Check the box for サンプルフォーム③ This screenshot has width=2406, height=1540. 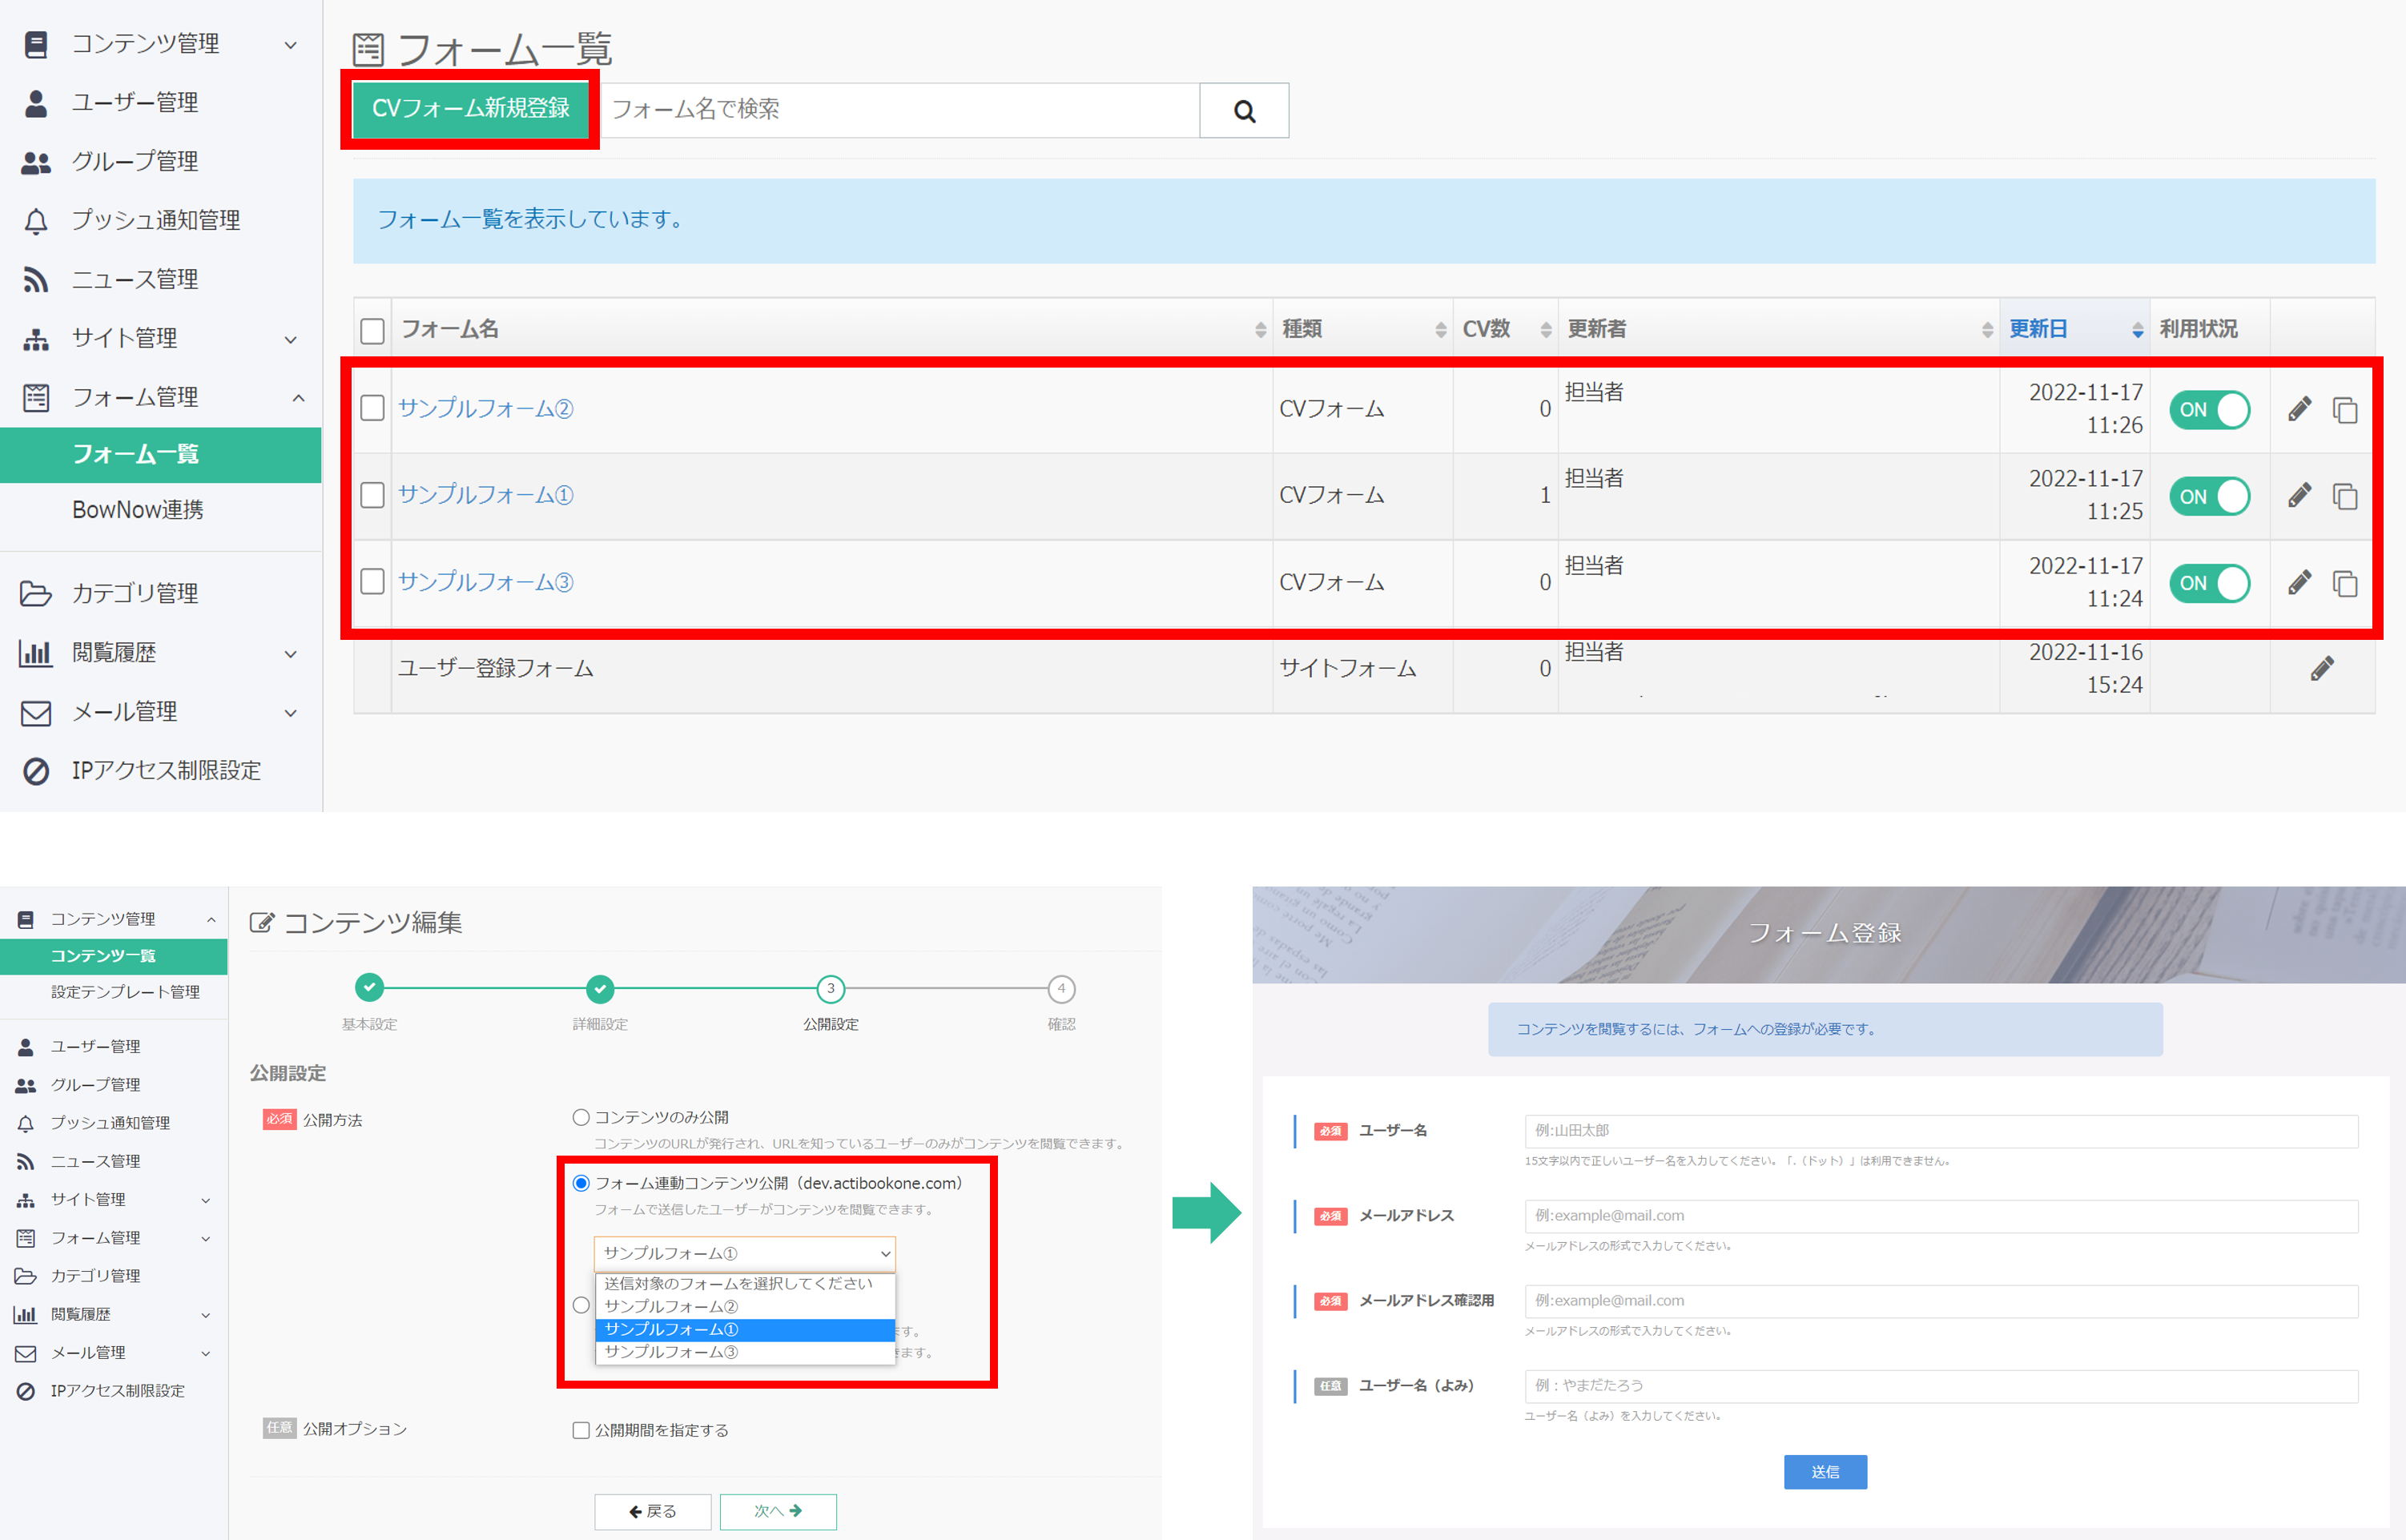click(372, 582)
